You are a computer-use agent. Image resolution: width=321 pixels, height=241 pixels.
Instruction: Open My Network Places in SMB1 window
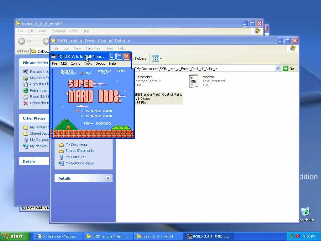click(x=80, y=163)
